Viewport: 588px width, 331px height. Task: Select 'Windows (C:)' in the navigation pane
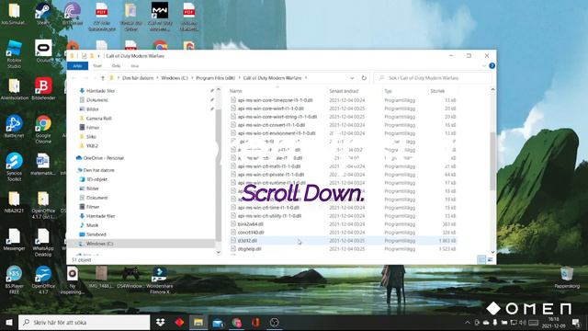click(x=100, y=244)
